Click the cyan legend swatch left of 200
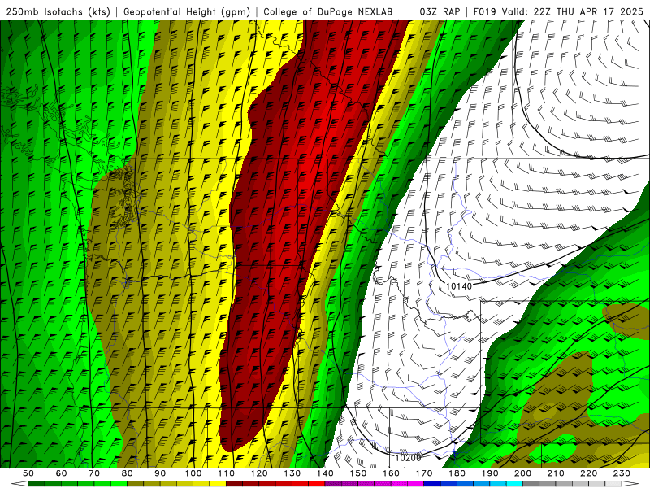 (x=514, y=484)
